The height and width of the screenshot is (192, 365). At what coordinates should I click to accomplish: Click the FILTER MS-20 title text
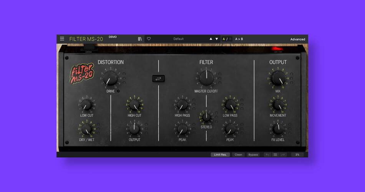coord(86,39)
